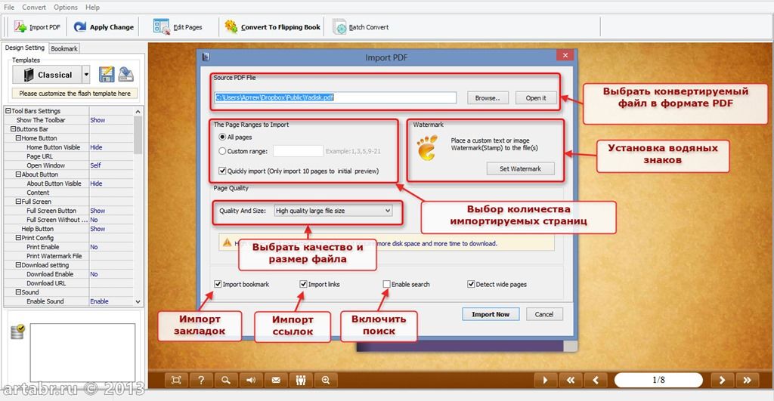
Task: Click the Batch Convert toolbar icon
Action: (339, 27)
